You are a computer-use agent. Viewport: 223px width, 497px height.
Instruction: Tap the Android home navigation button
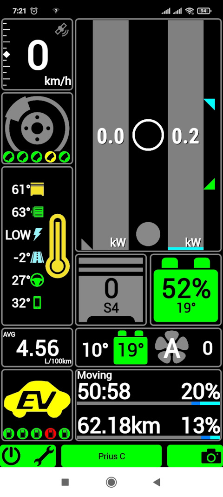point(111,483)
